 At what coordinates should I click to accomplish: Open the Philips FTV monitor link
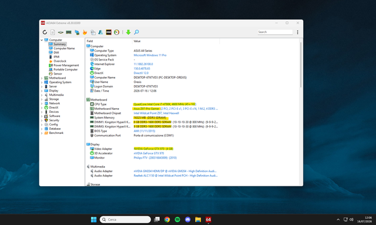click(155, 158)
